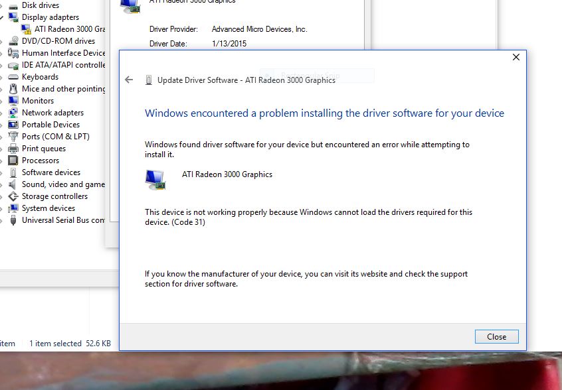
Task: Select Portable Devices tree item
Action: point(51,125)
